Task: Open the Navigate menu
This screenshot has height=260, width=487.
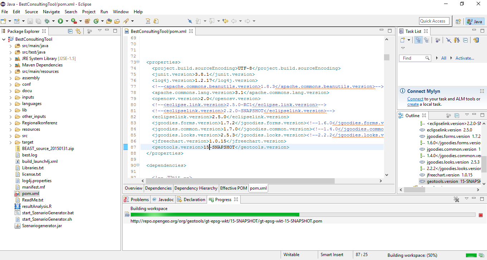Action: pyautogui.click(x=51, y=12)
